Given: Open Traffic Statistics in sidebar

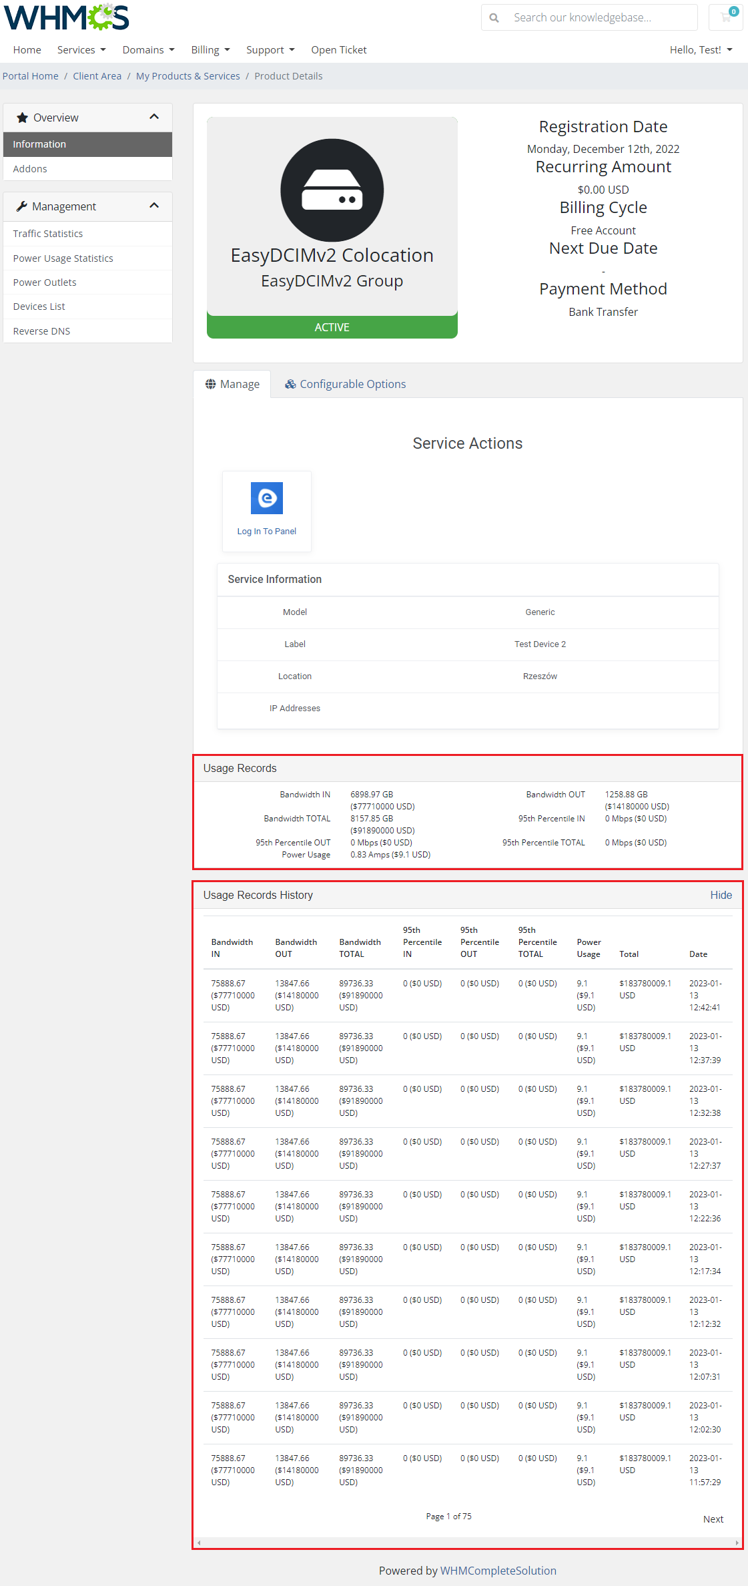Looking at the screenshot, I should pyautogui.click(x=87, y=234).
